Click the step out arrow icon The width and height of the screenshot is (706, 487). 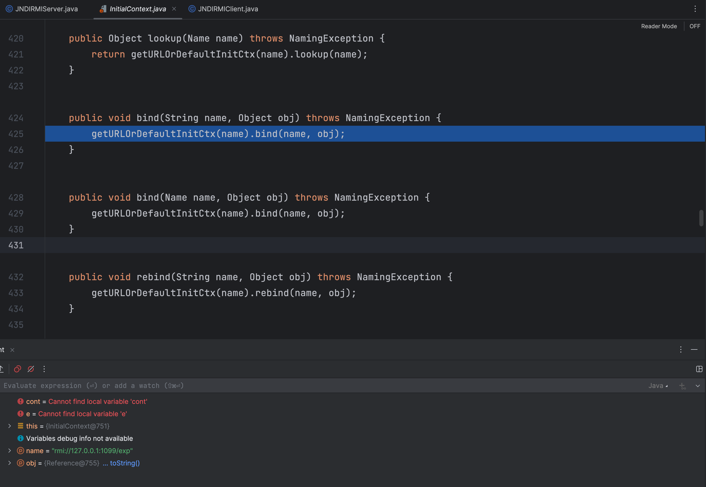pos(2,369)
